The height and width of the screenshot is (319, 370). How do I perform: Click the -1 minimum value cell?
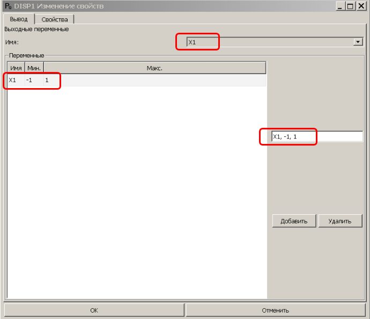tap(30, 80)
